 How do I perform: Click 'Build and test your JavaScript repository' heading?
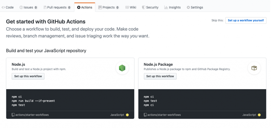click(x=46, y=51)
